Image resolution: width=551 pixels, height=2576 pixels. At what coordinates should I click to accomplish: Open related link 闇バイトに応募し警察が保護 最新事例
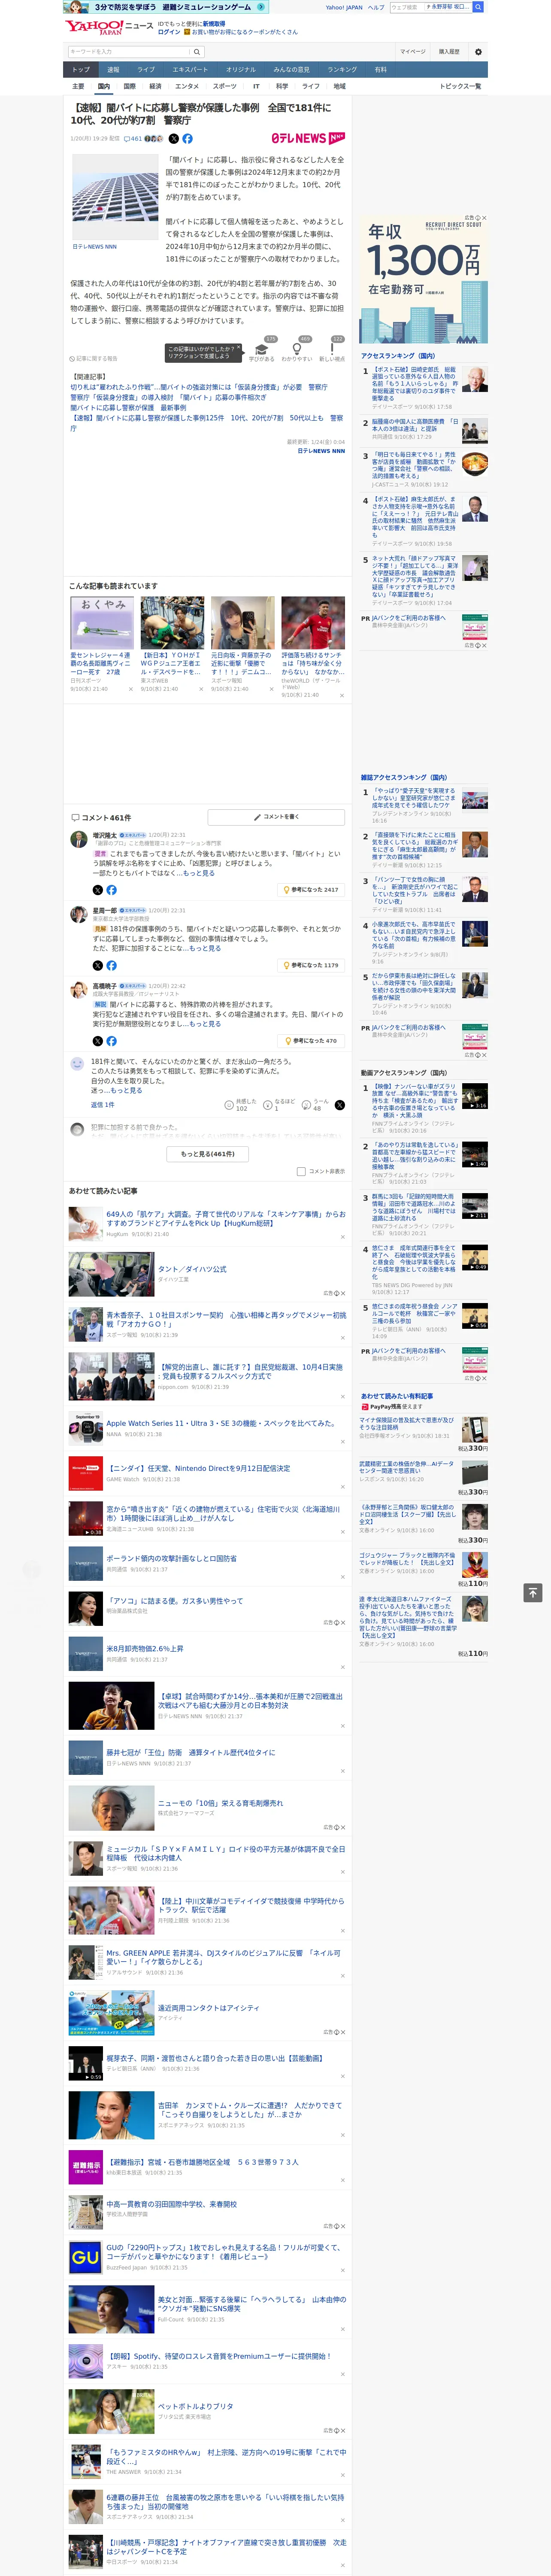[128, 408]
